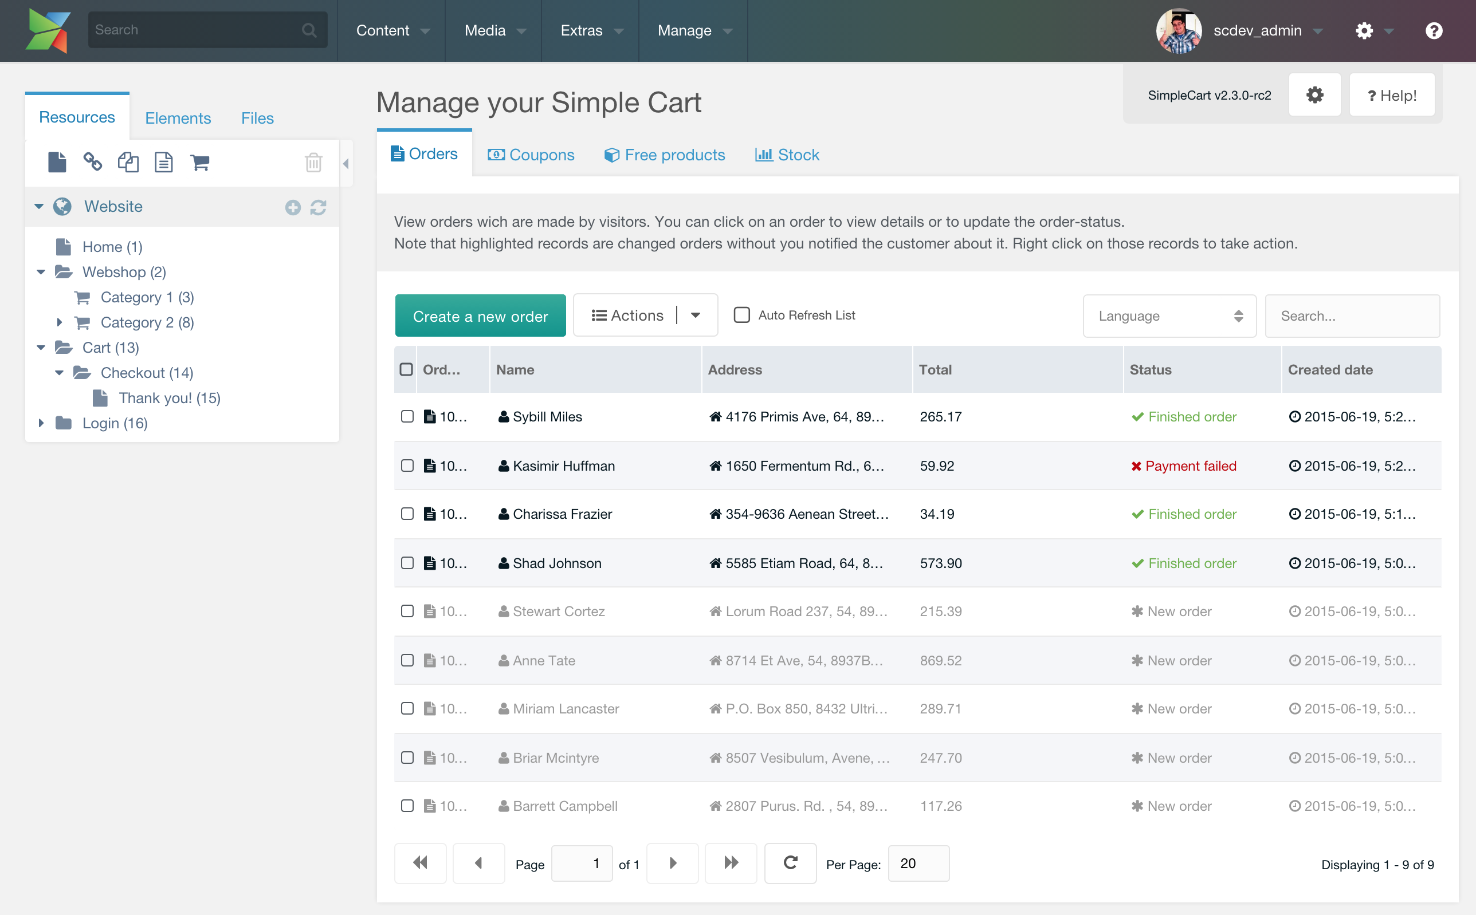Switch to the Coupons tab
This screenshot has width=1476, height=915.
531,155
